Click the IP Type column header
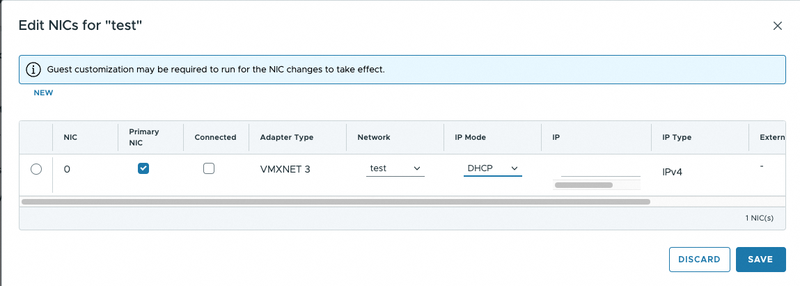800x286 pixels. 676,137
